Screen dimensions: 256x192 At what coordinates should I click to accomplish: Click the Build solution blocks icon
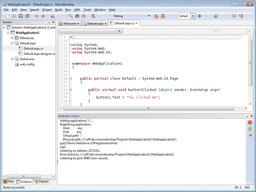coord(156,16)
